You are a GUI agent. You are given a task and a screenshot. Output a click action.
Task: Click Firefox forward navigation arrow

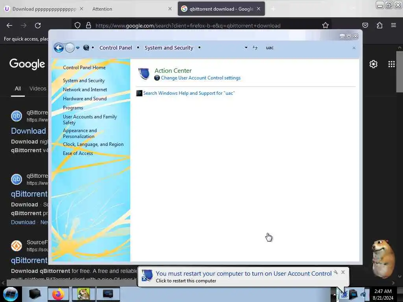click(x=24, y=26)
